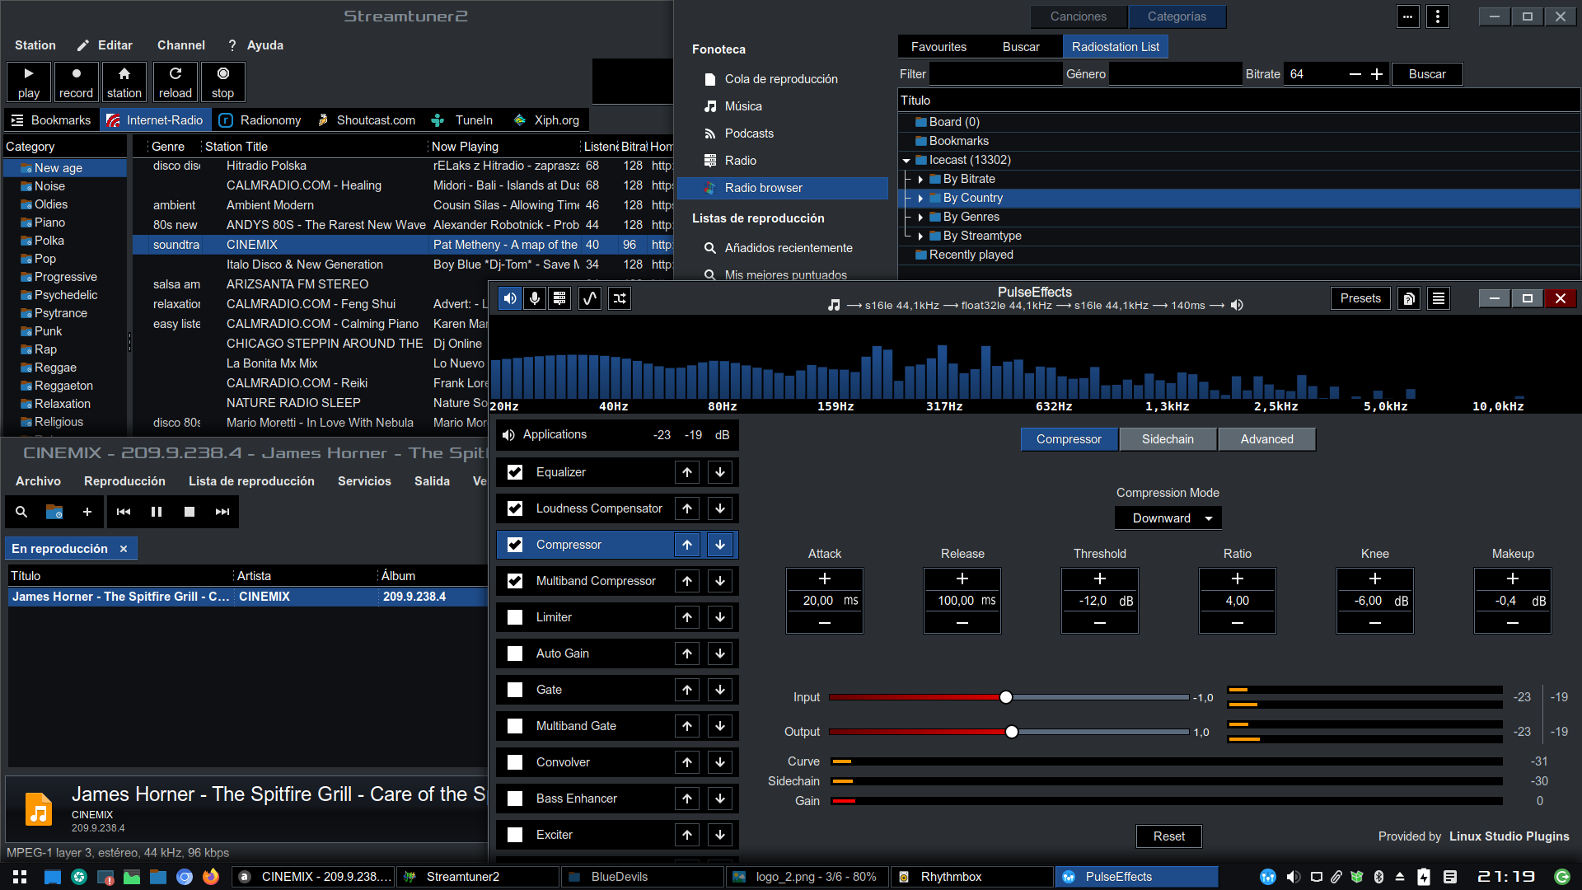Skip to next track in player
The image size is (1582, 890).
[222, 512]
